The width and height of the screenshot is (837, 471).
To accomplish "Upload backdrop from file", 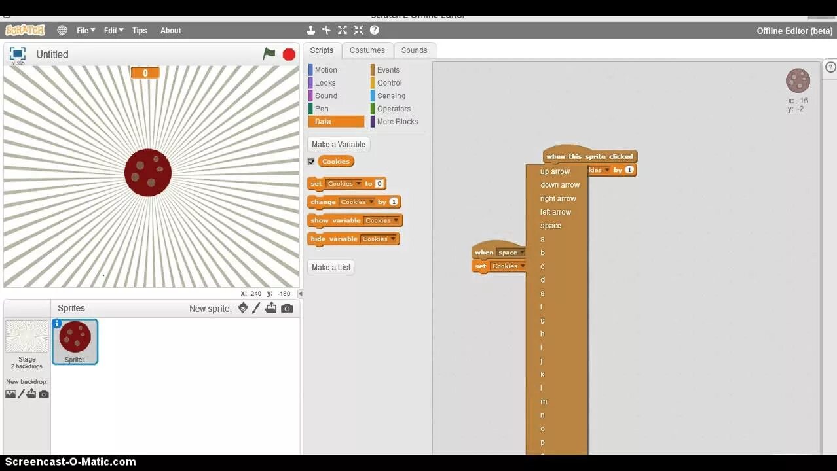I will [x=31, y=394].
